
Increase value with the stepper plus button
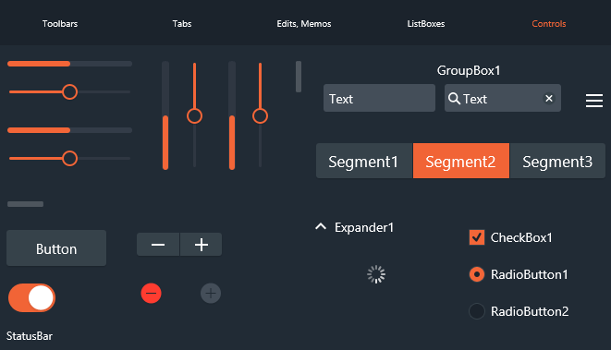pyautogui.click(x=202, y=245)
